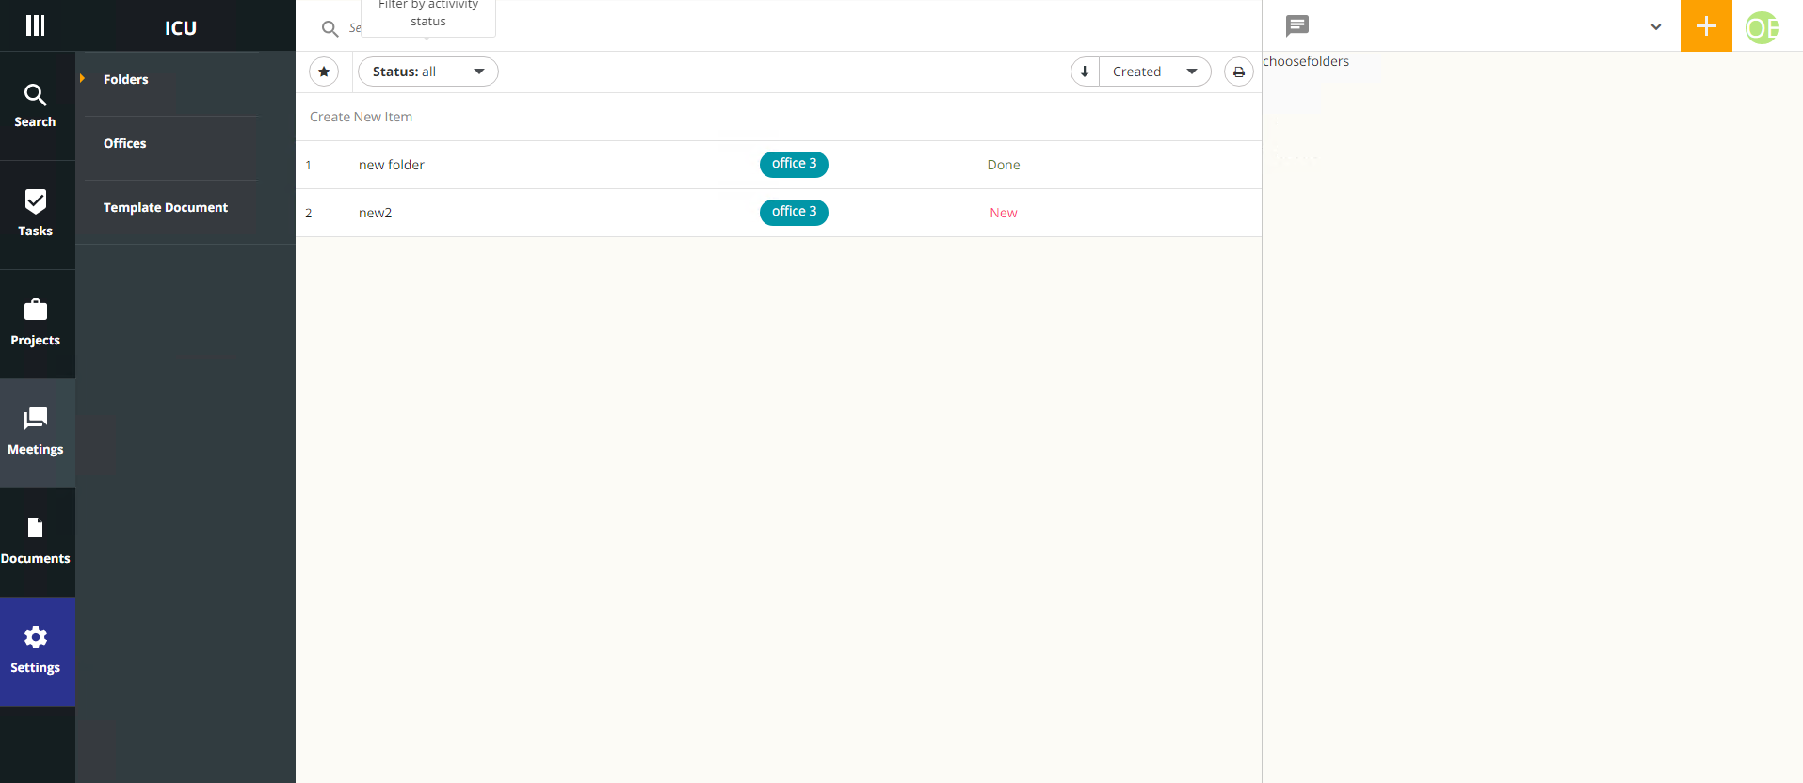This screenshot has width=1803, height=783.
Task: Open the Status: all dropdown
Action: (428, 72)
